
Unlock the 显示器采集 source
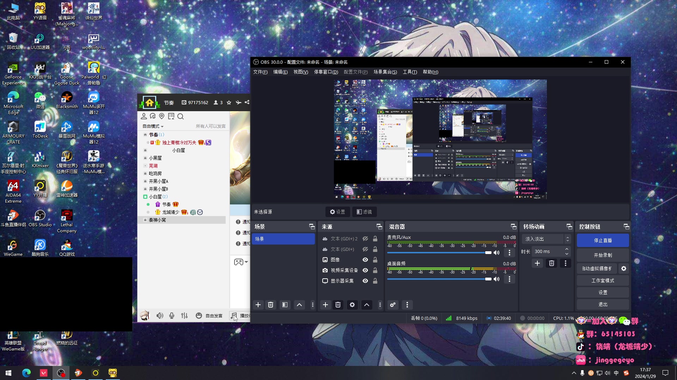click(x=375, y=281)
